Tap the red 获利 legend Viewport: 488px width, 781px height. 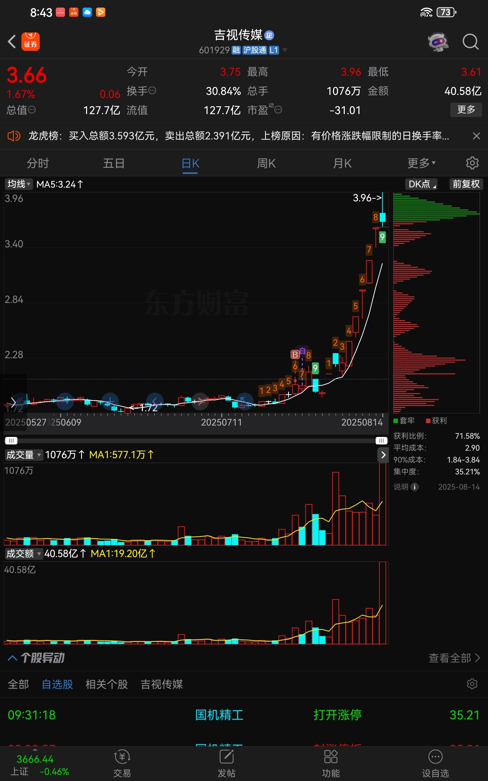pyautogui.click(x=436, y=420)
